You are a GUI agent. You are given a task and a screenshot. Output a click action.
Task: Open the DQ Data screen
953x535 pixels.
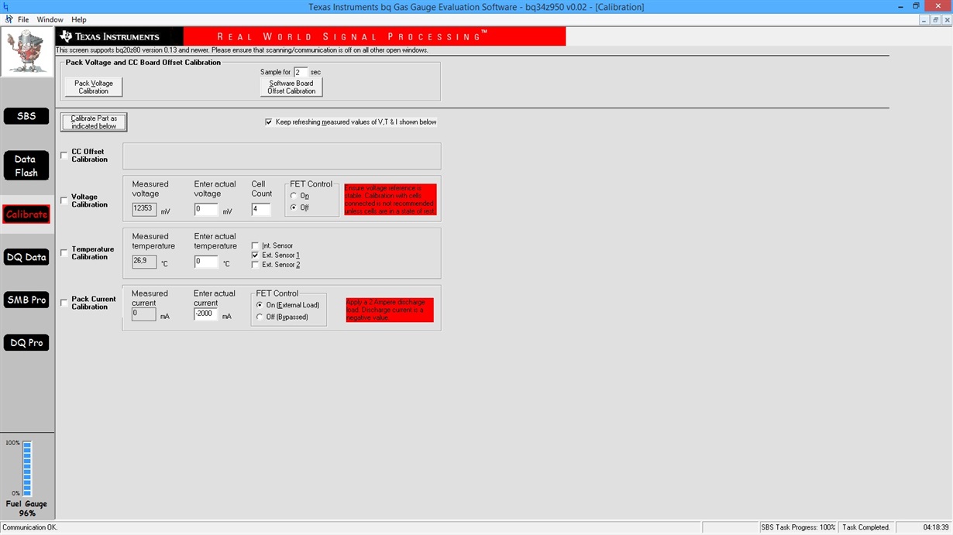pos(26,257)
